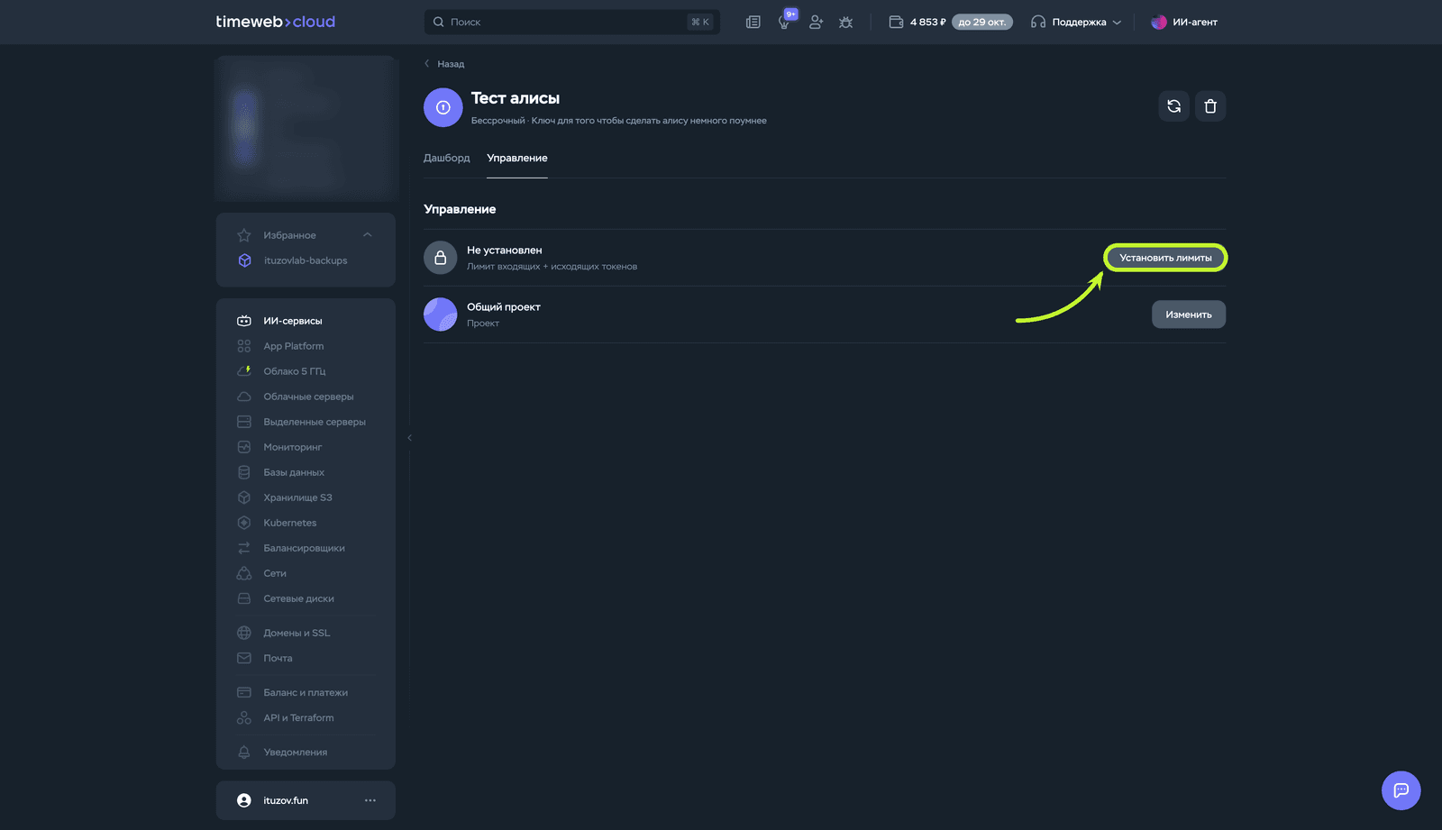The width and height of the screenshot is (1442, 830).
Task: Click the Общий проект avatar icon
Action: tap(440, 315)
